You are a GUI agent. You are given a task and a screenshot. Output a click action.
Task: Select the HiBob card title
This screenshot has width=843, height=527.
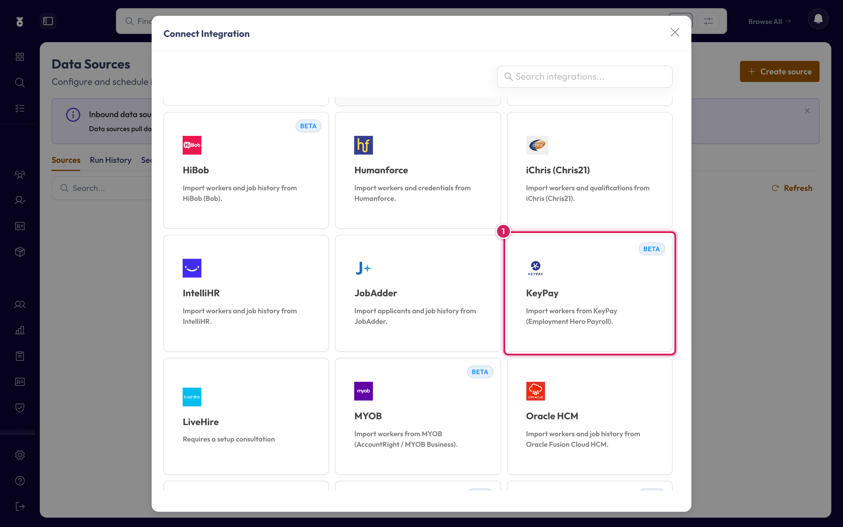tap(196, 170)
